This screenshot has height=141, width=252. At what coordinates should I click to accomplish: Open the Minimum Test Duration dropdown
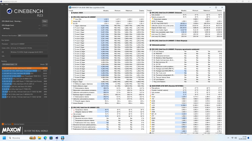point(33,36)
